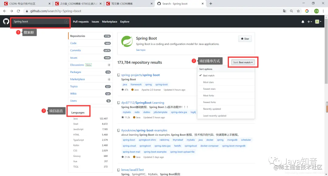The image size is (328, 176).
Task: Select Fewest stars sort option
Action: pos(226,89)
